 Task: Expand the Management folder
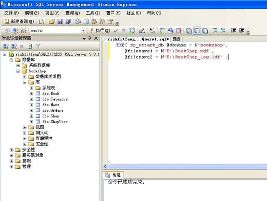pyautogui.click(x=11, y=167)
